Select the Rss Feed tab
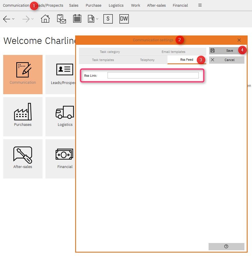This screenshot has height=259, width=252. tap(187, 60)
